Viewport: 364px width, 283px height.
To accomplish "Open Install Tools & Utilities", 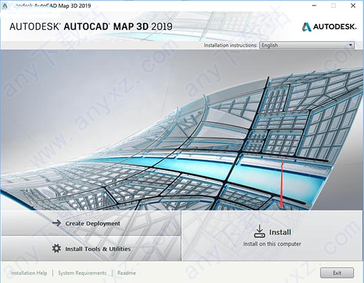I will point(91,248).
